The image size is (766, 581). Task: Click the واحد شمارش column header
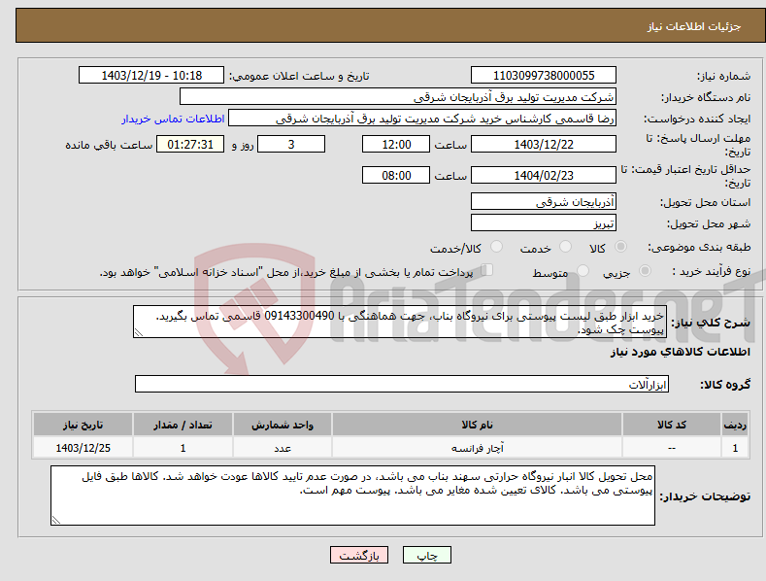pyautogui.click(x=283, y=425)
